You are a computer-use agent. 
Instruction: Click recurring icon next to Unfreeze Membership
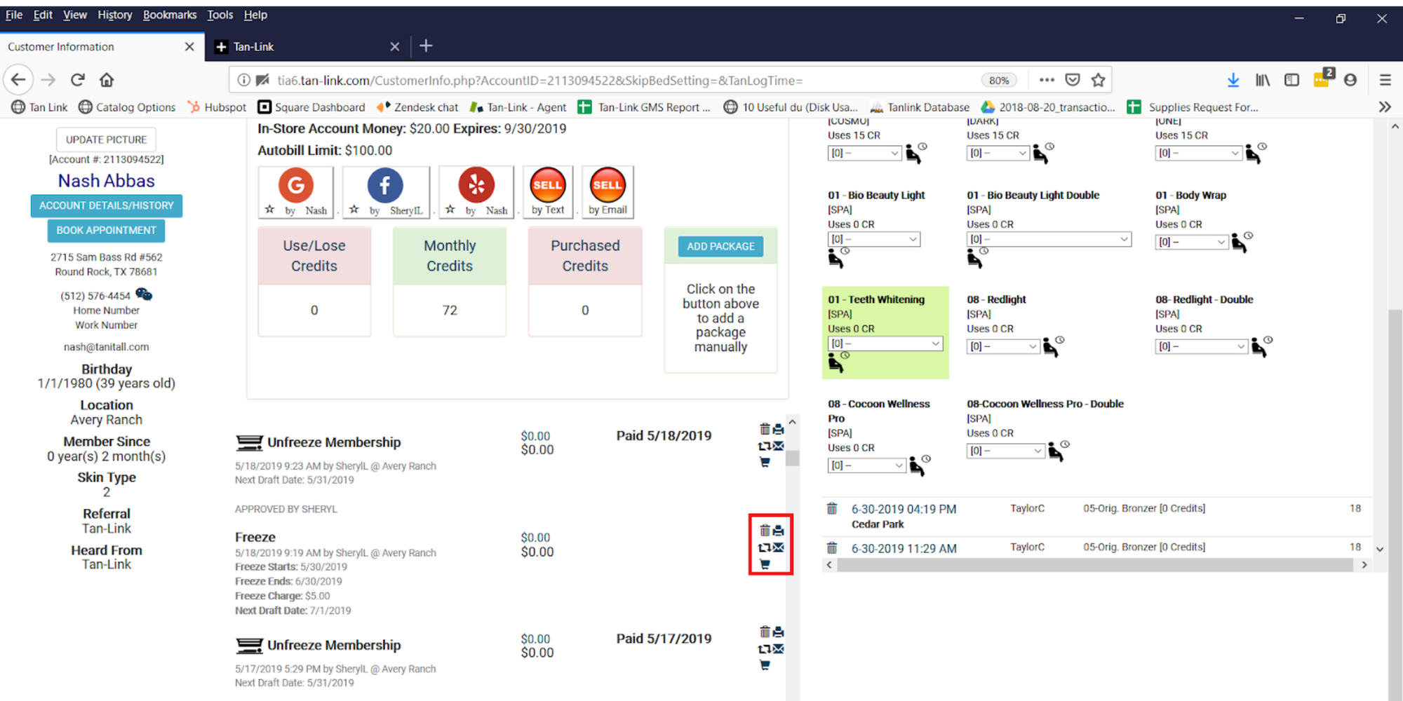[763, 447]
